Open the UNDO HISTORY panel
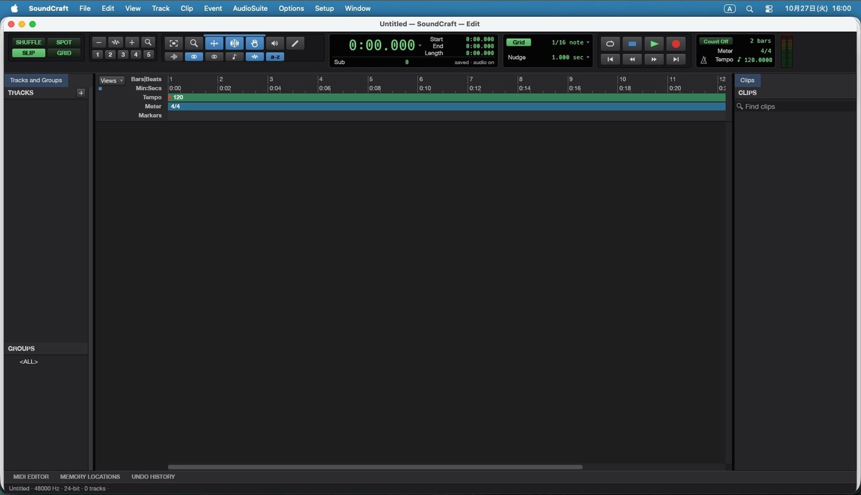 tap(153, 477)
